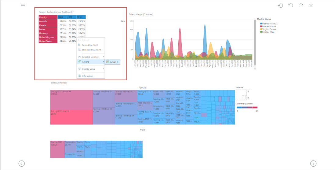
Task: Open Information from the context menu
Action: click(88, 76)
